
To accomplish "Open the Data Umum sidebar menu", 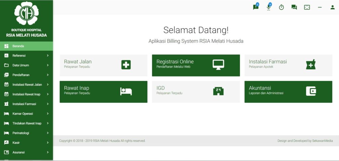I will (26, 65).
